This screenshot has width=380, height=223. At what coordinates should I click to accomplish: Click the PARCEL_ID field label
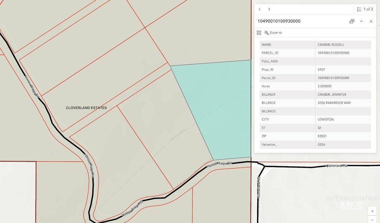(x=270, y=53)
